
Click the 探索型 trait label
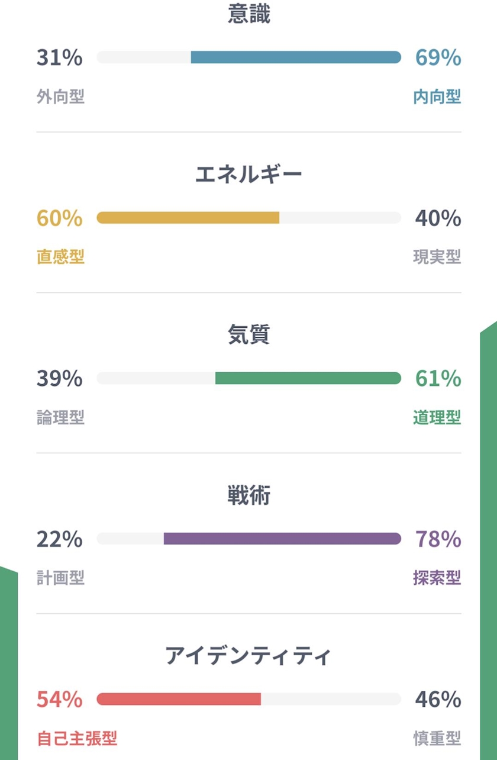[x=437, y=578]
